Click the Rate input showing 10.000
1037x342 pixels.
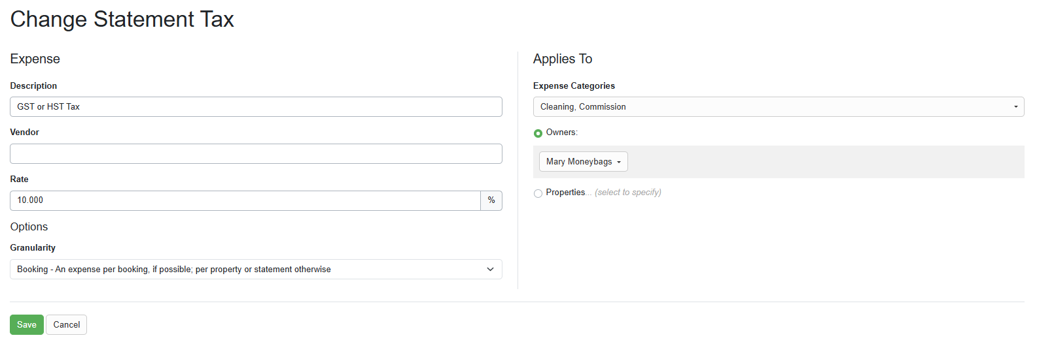pyautogui.click(x=245, y=200)
